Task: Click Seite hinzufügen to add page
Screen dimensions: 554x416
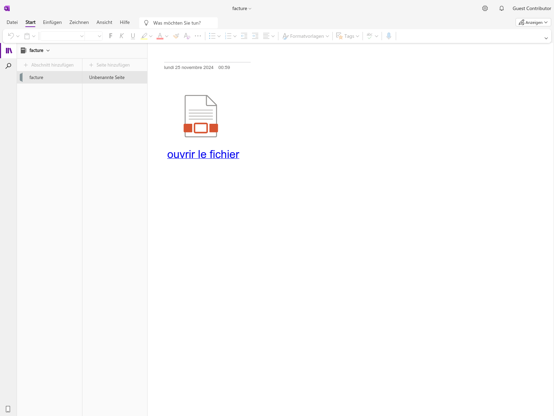Action: 110,65
